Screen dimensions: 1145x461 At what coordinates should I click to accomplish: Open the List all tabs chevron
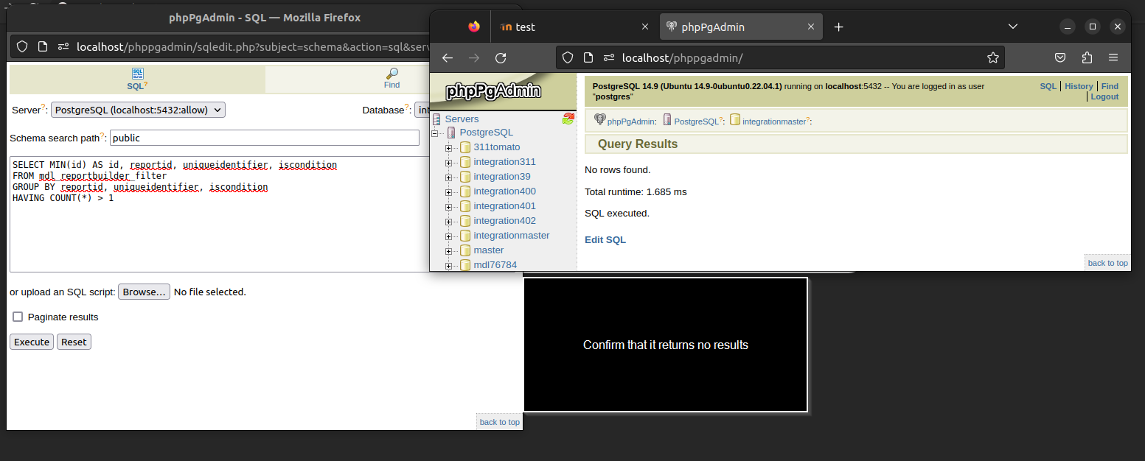point(1013,27)
